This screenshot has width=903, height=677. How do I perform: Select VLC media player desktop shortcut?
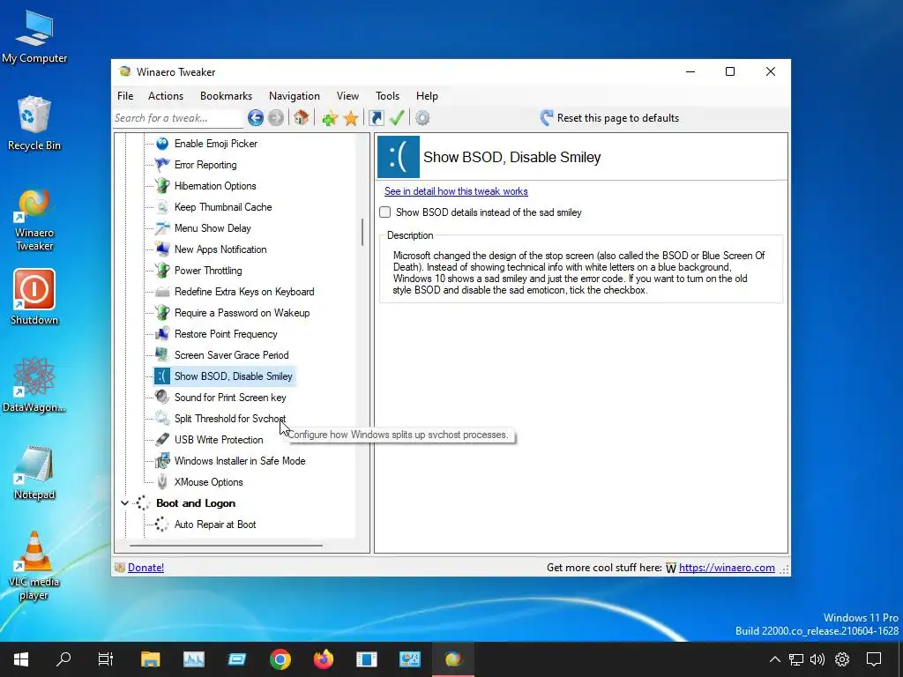pyautogui.click(x=34, y=566)
